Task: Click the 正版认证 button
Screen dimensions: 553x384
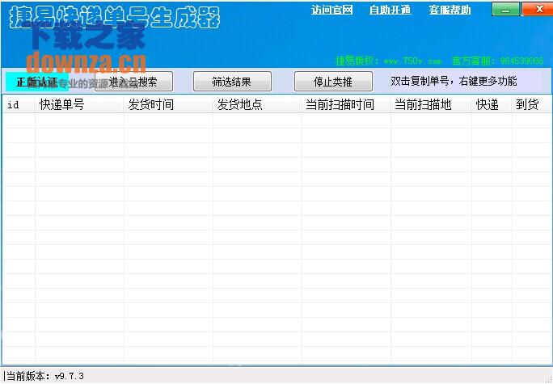Action: 36,82
